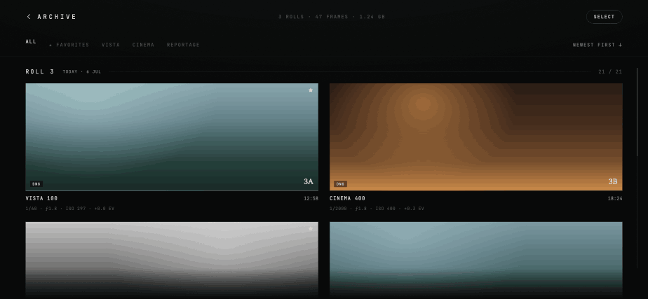648x299 pixels.
Task: Toggle the star on the grayscale frame
Action: point(311,228)
